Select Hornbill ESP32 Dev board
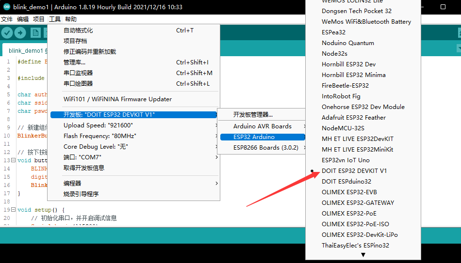461x263 pixels. 363,64
